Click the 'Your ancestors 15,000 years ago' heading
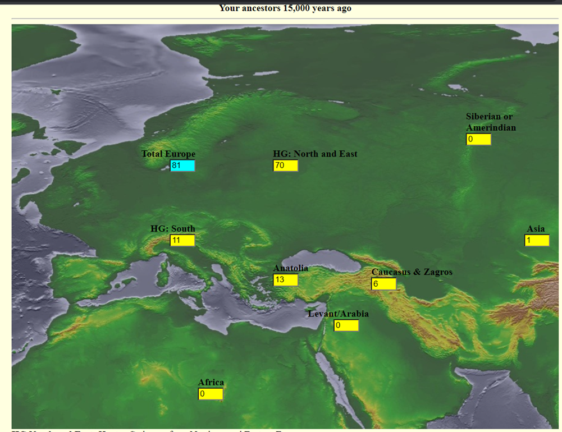562x432 pixels. point(285,8)
